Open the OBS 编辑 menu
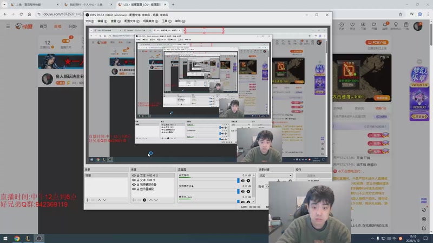The width and height of the screenshot is (433, 243). pyautogui.click(x=102, y=21)
